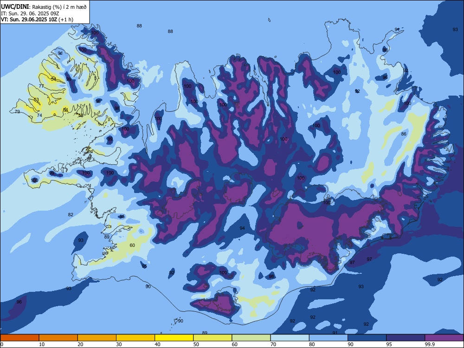Click the 10–20 orange legend swatch
Image resolution: width=464 pixels, height=348 pixels.
(x=58, y=338)
